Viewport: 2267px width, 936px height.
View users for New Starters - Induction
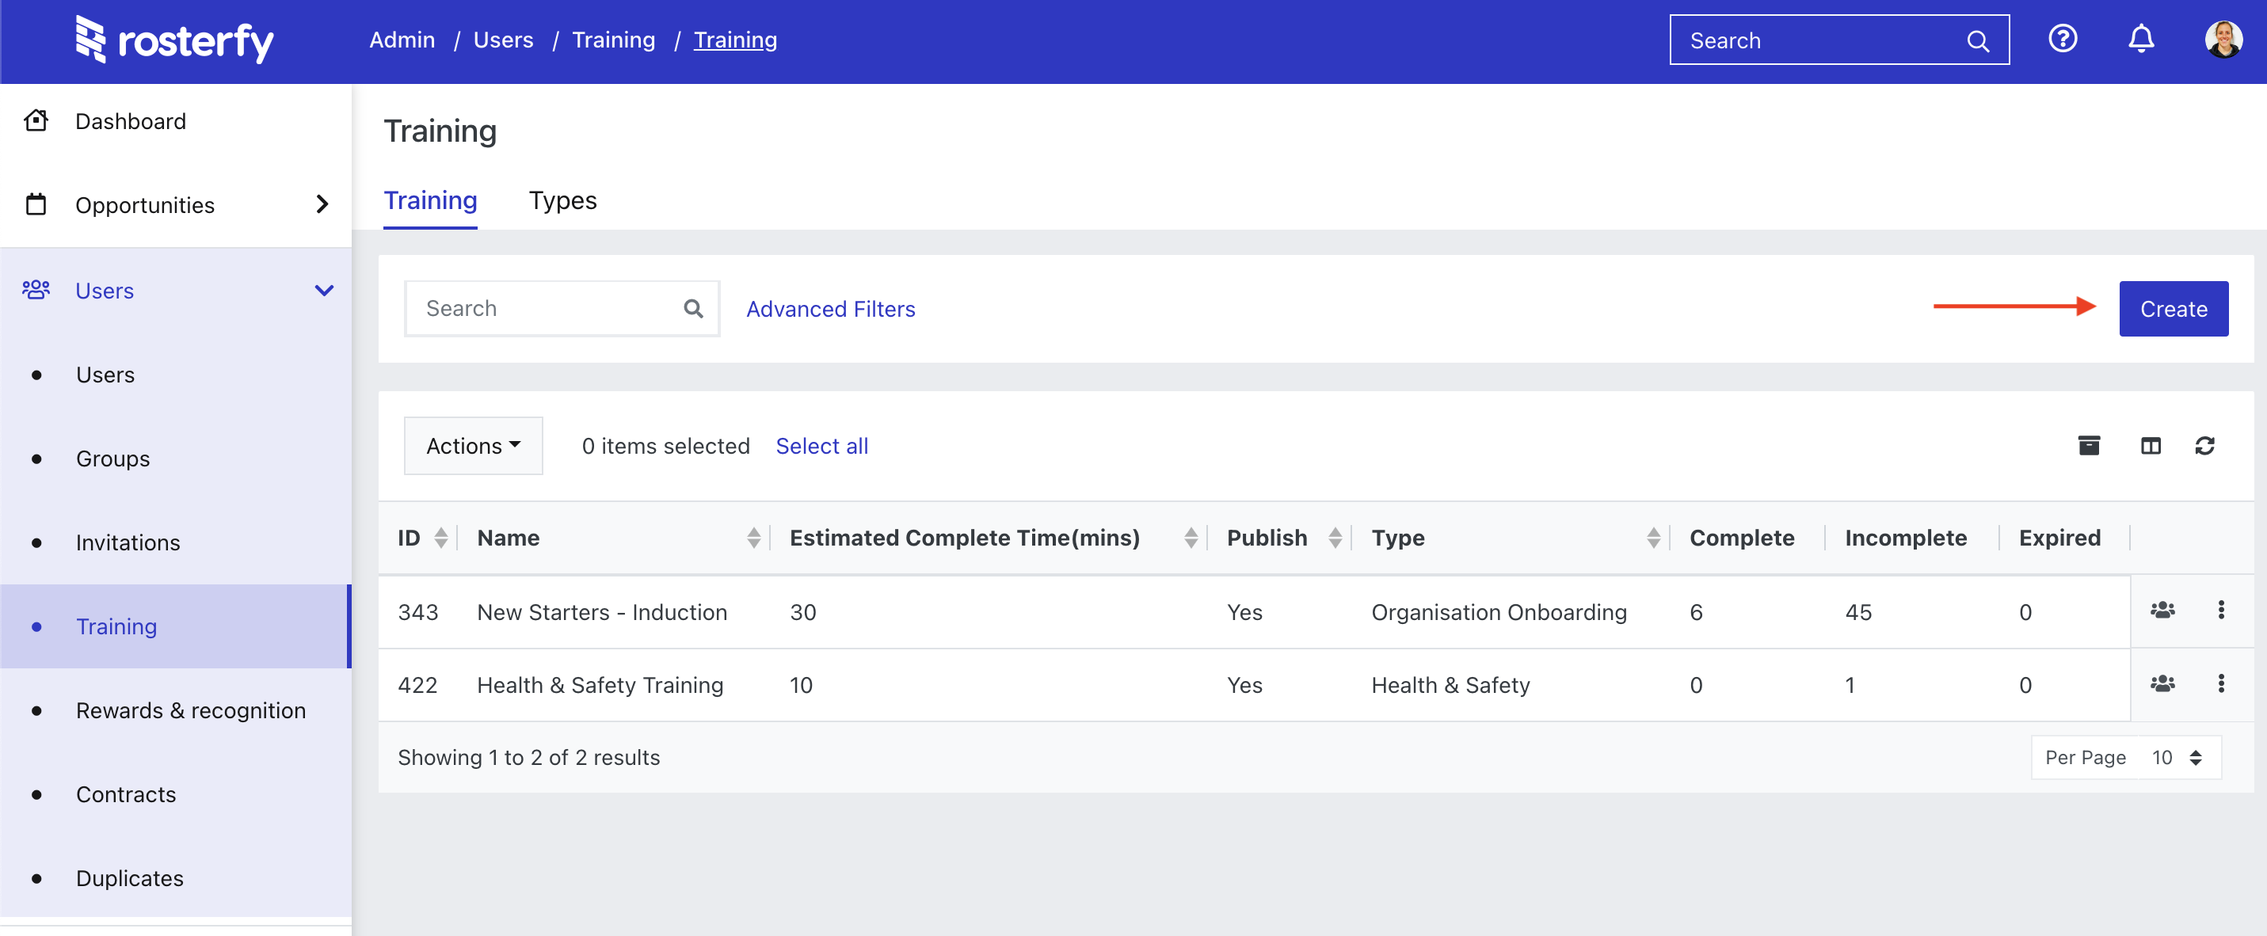click(2162, 610)
